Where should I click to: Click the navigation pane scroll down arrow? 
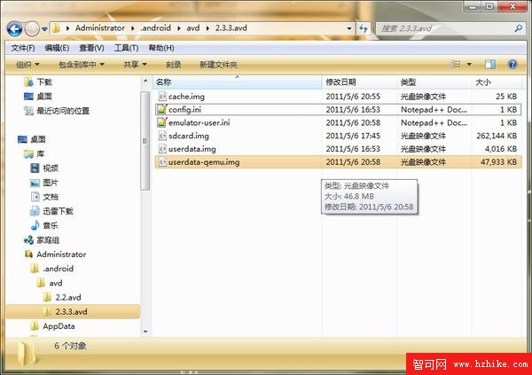tap(145, 332)
